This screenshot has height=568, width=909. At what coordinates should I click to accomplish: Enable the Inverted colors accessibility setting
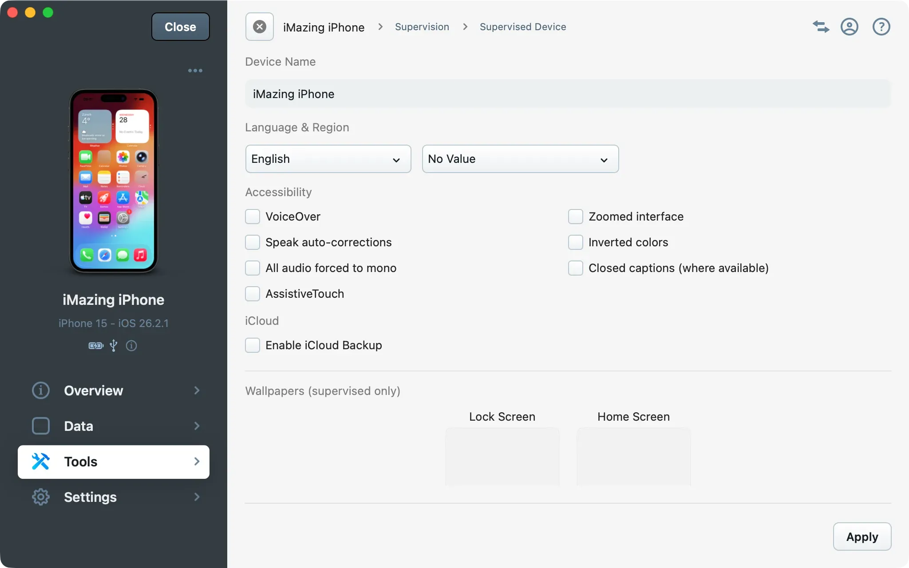click(575, 242)
